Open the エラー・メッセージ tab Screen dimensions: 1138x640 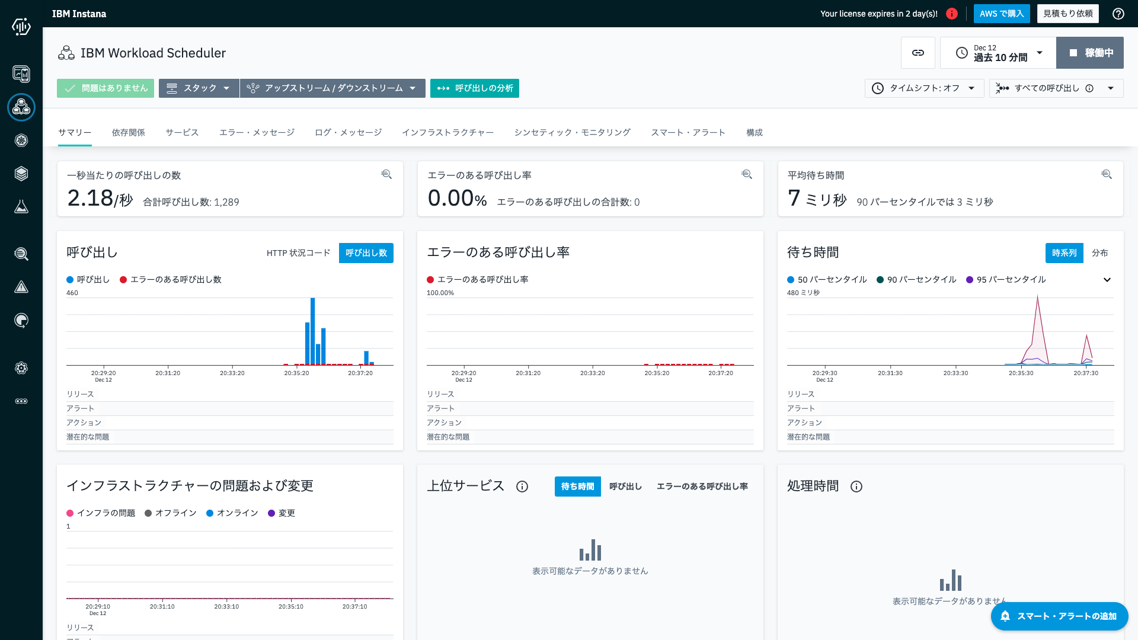(x=257, y=132)
